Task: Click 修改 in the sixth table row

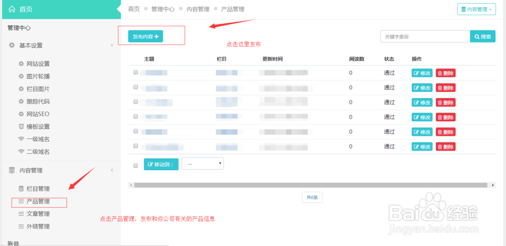Action: coord(422,146)
